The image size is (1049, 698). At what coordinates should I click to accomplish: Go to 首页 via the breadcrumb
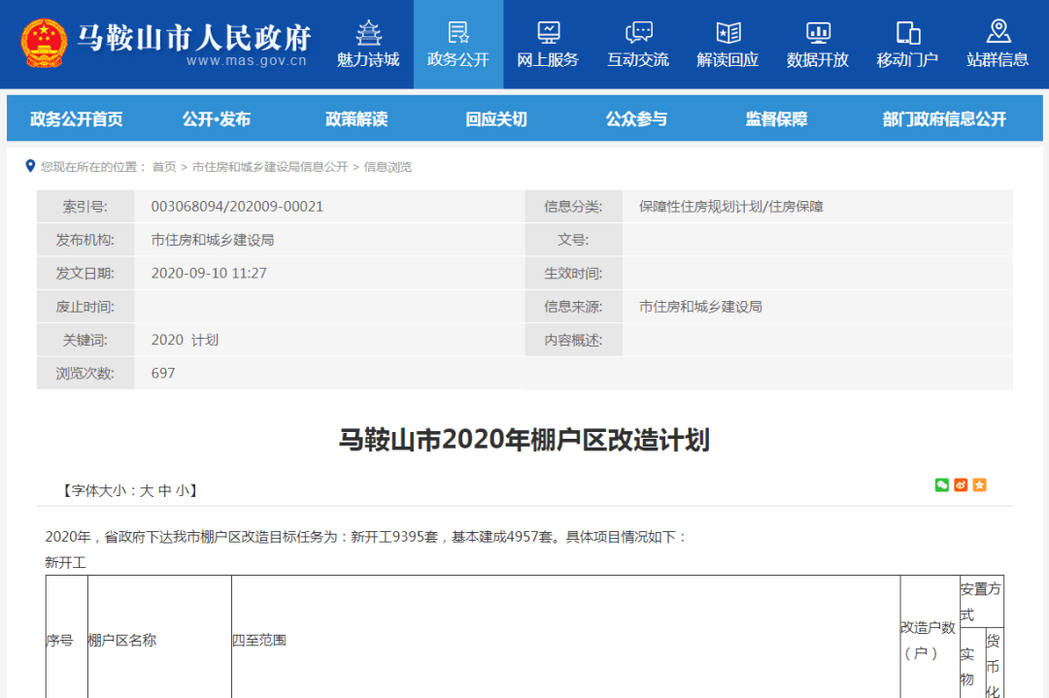(167, 166)
